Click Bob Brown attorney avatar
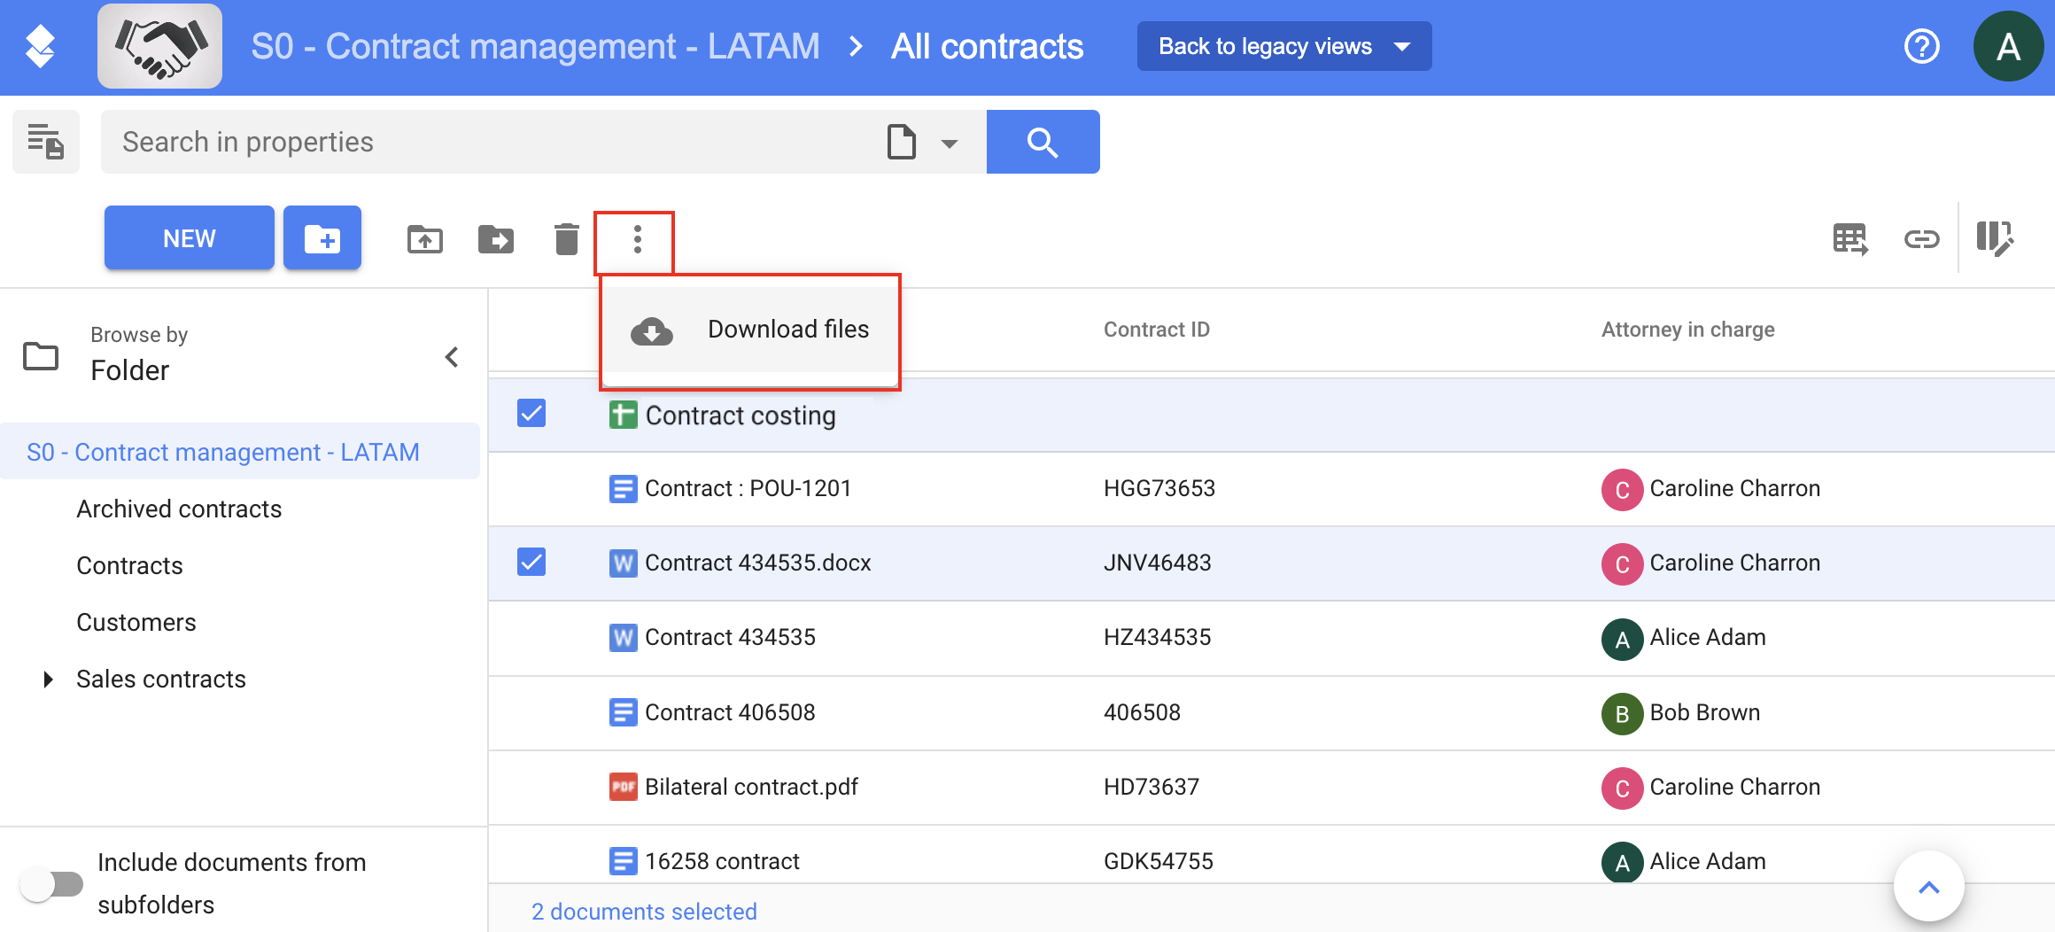This screenshot has height=932, width=2055. [x=1622, y=713]
